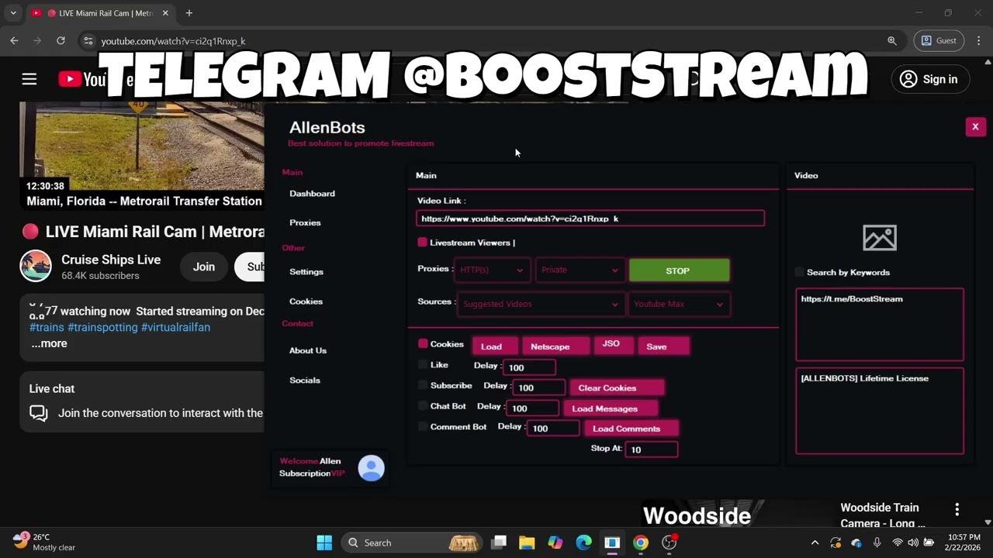Open the HTTP(s) proxies dropdown

491,270
